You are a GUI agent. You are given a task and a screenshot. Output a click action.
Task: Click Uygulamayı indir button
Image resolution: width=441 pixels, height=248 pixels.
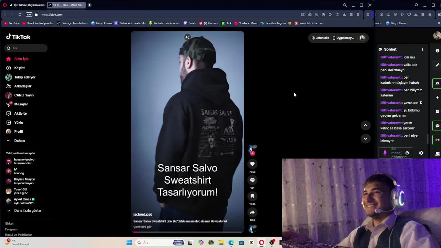(x=343, y=38)
